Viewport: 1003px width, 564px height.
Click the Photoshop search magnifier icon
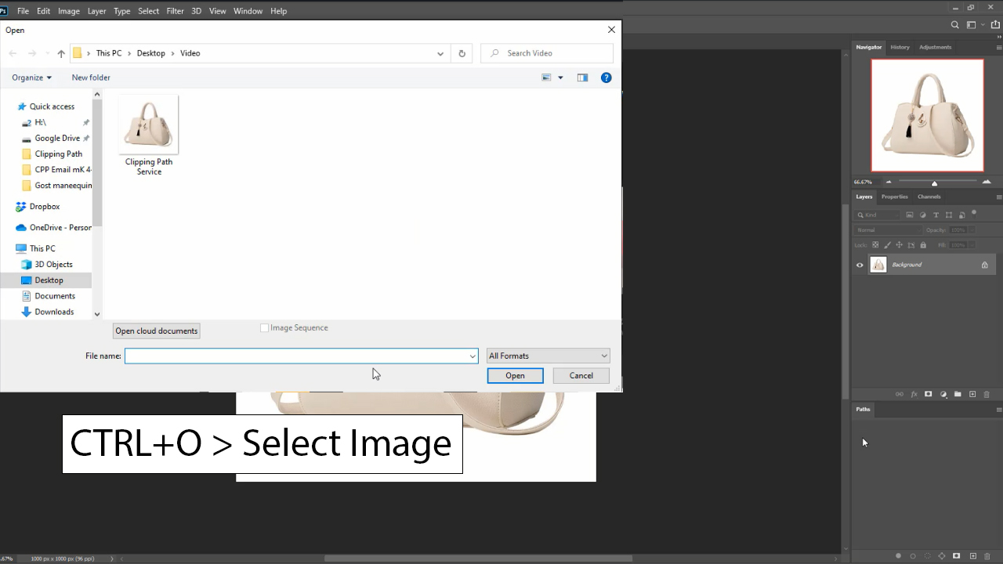click(x=954, y=25)
